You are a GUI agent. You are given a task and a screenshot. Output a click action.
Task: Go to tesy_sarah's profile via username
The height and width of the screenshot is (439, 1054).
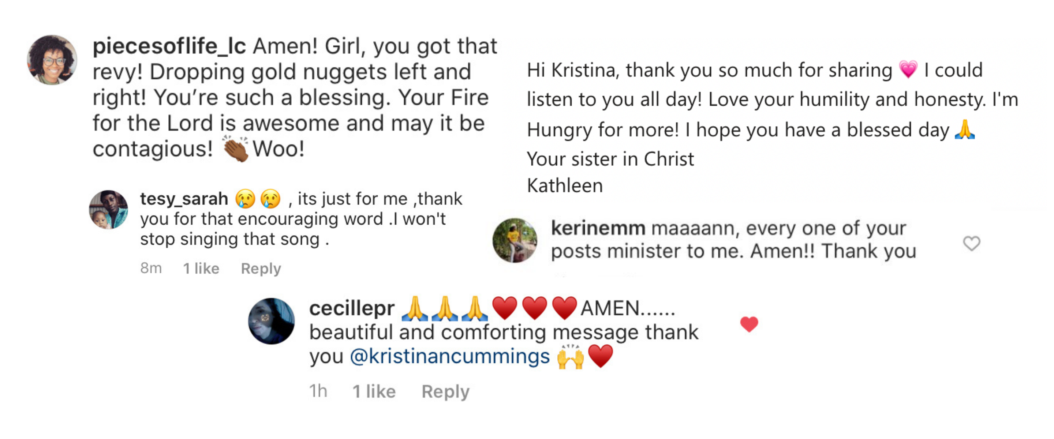[x=184, y=199]
